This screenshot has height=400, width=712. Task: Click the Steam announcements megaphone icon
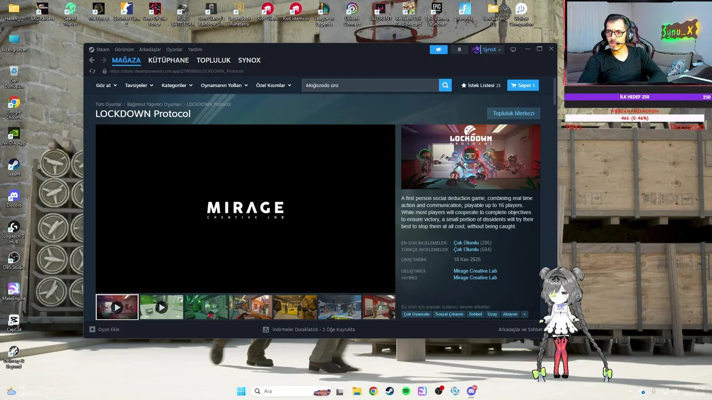point(438,49)
